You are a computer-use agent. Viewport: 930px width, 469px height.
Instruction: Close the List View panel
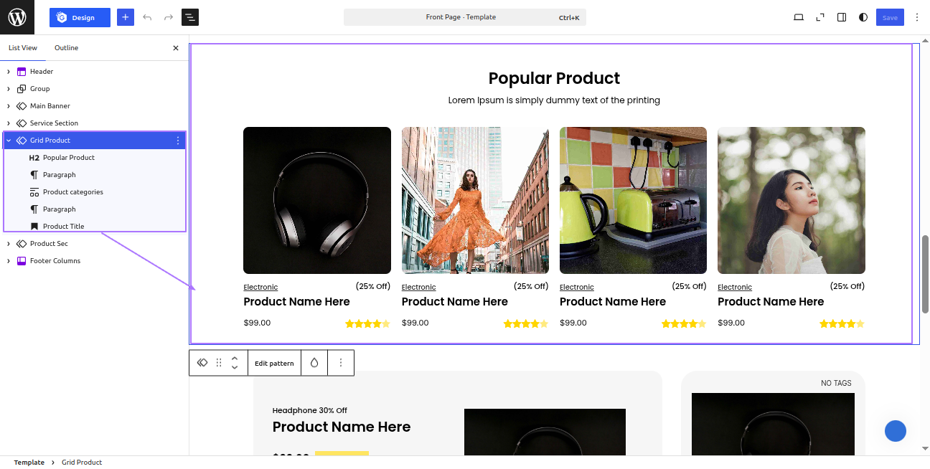176,48
